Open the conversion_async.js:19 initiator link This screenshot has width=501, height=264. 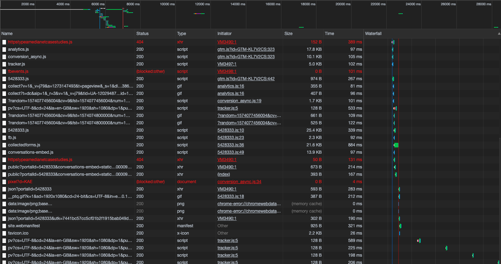point(239,101)
